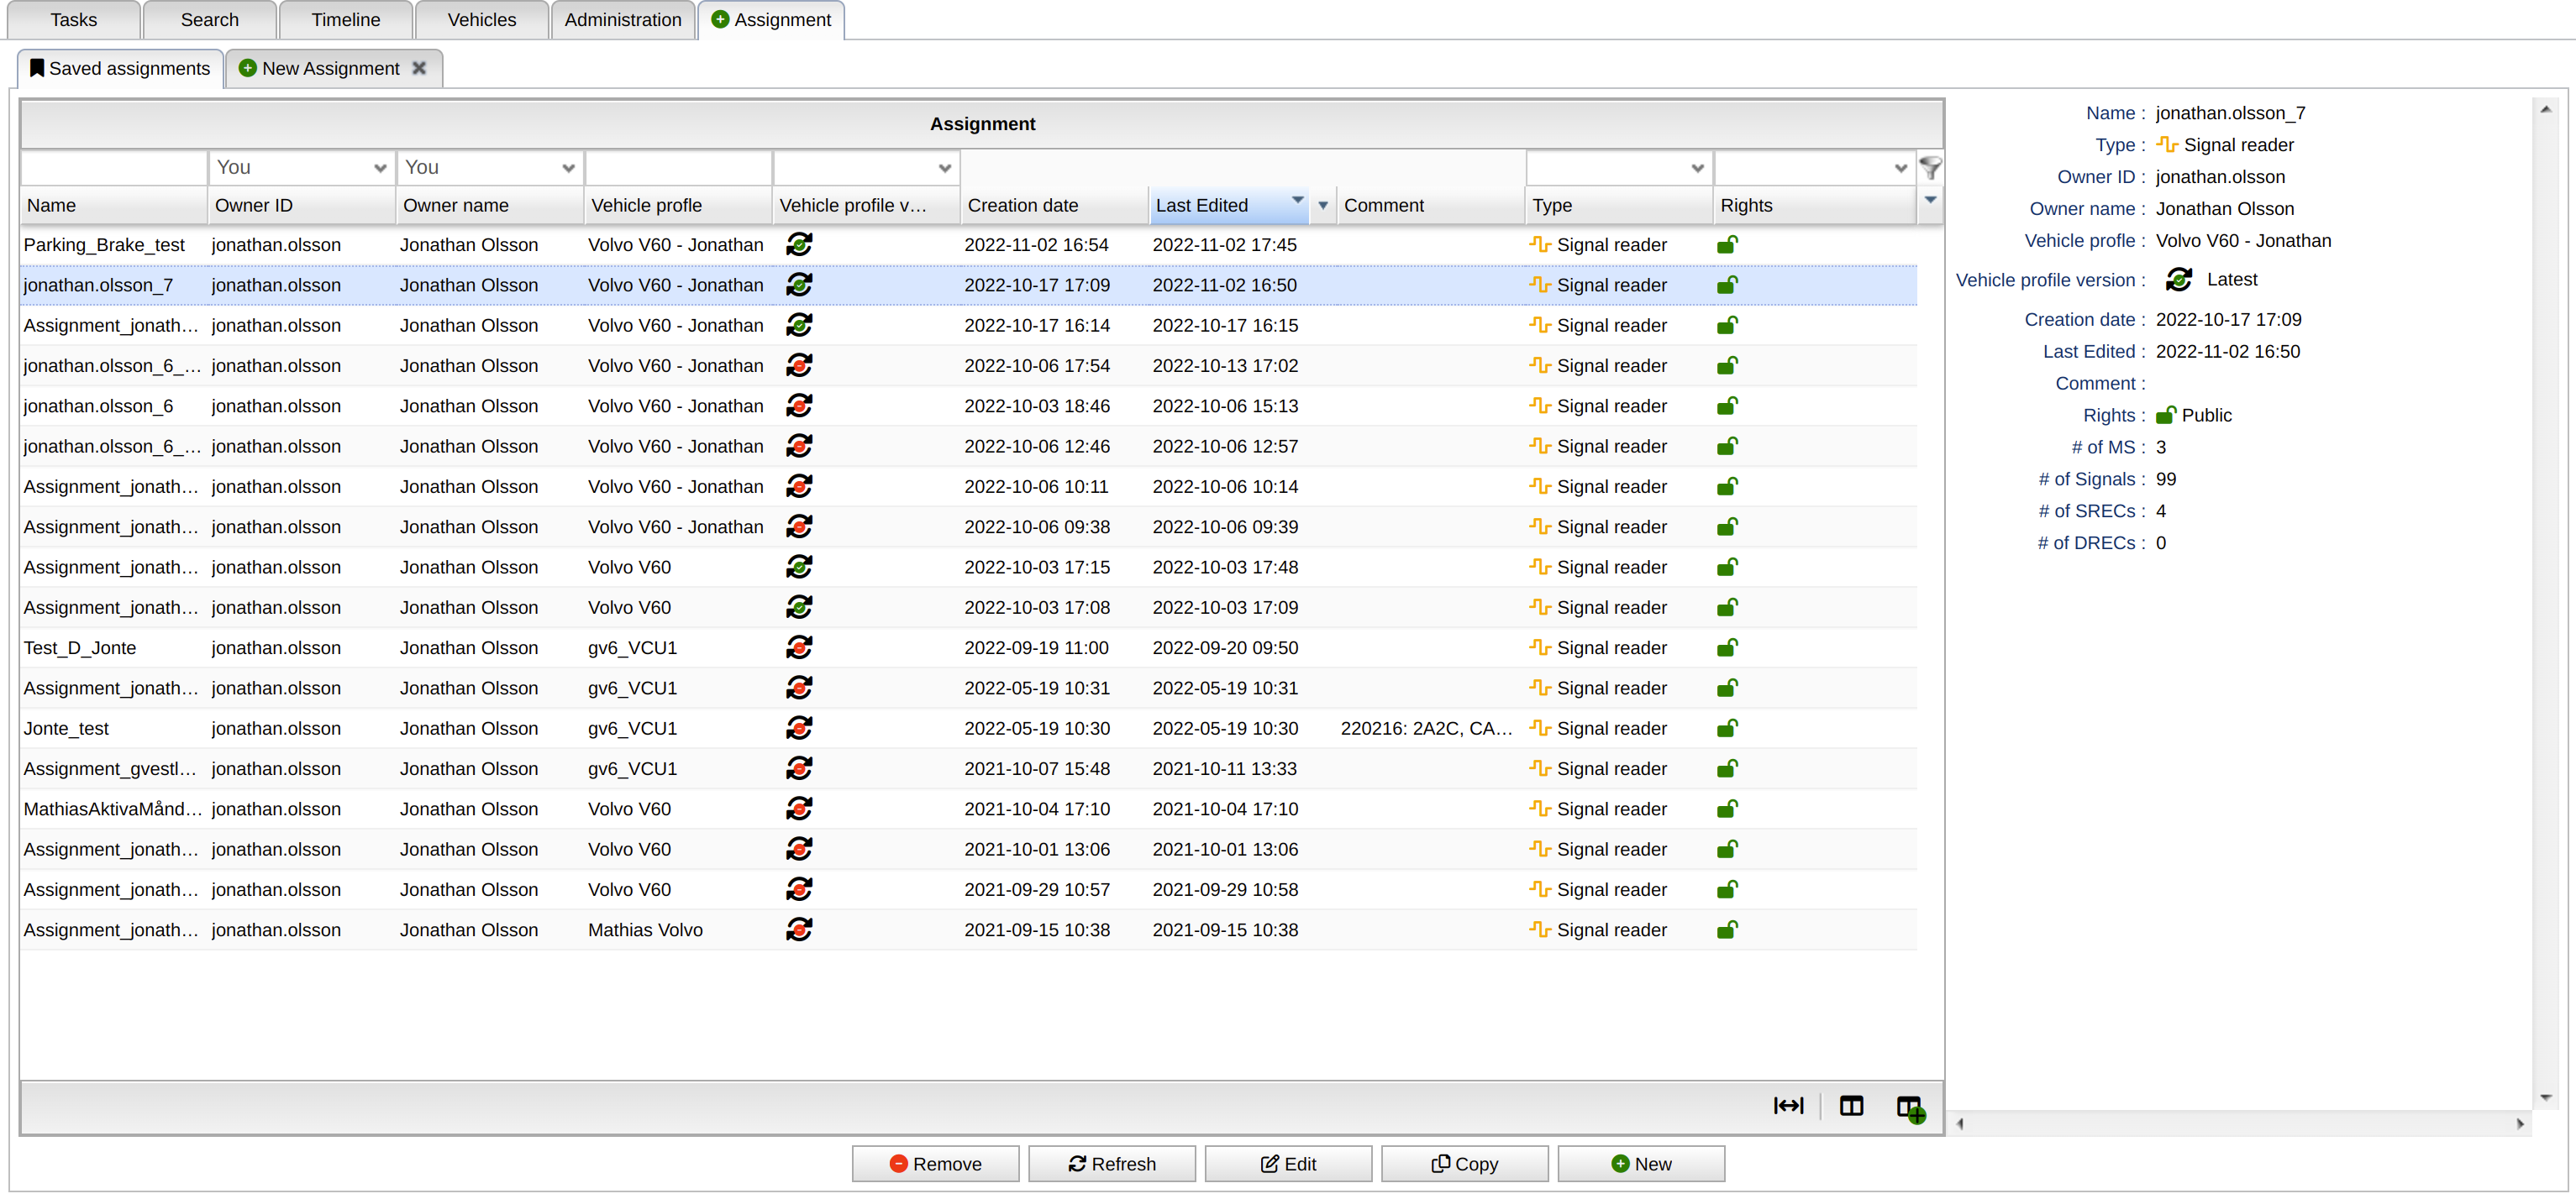2576x1199 pixels.
Task: Open the Last Edited column menu arrow
Action: pyautogui.click(x=1322, y=205)
